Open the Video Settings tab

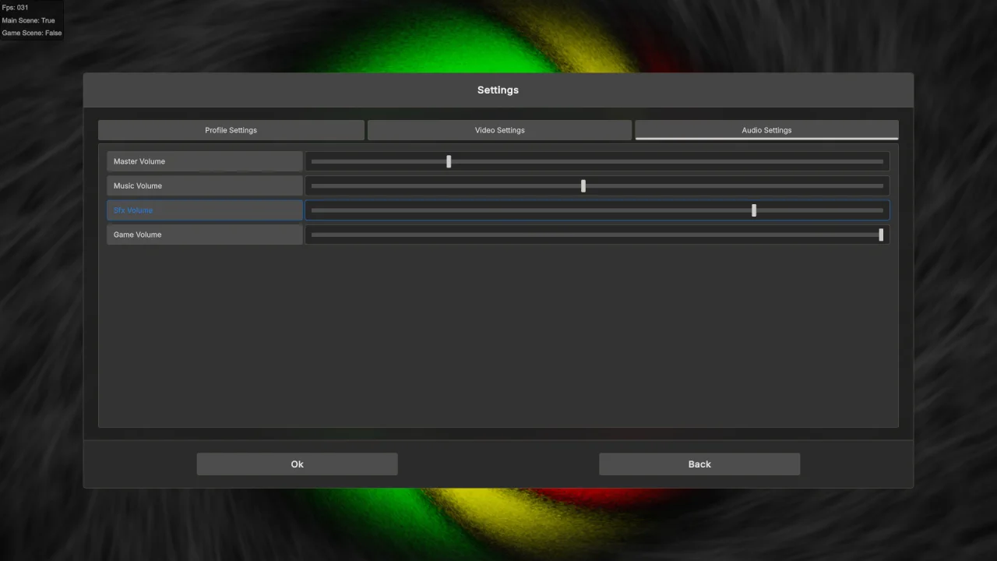pos(499,130)
